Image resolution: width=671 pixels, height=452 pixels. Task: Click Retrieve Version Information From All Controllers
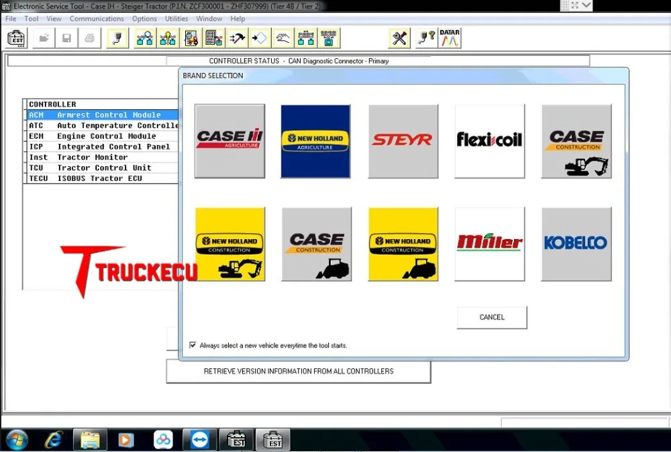(x=299, y=371)
